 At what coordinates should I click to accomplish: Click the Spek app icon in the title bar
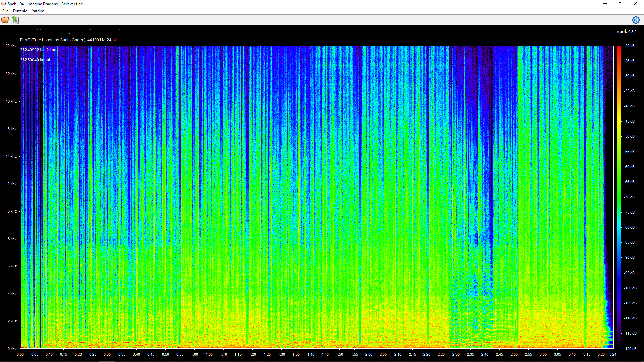tap(3, 4)
